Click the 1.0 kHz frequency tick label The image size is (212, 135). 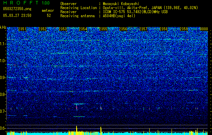[3, 61]
